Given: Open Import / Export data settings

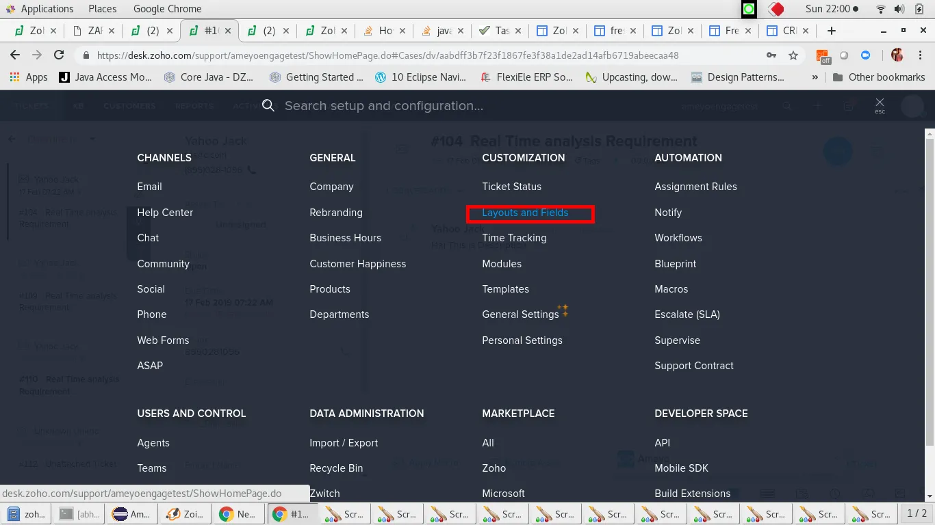Looking at the screenshot, I should (344, 443).
